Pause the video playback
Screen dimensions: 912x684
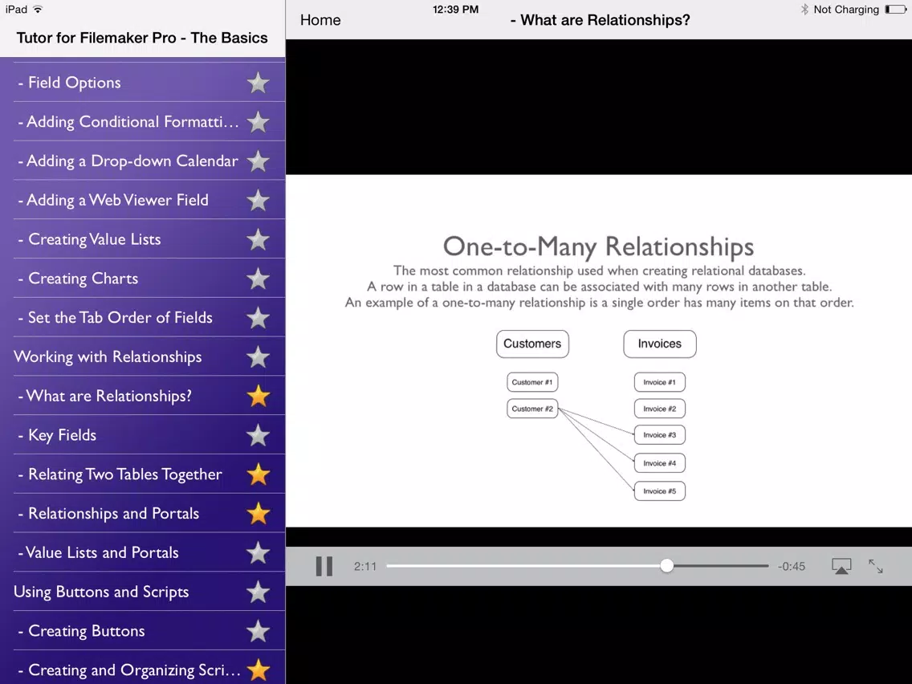click(x=324, y=566)
